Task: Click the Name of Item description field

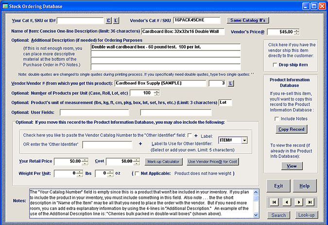Action: click(183, 32)
